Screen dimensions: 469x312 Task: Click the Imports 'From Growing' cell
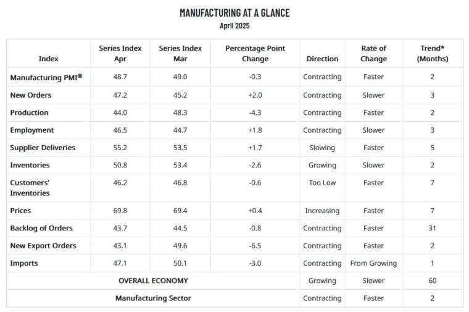click(x=373, y=263)
